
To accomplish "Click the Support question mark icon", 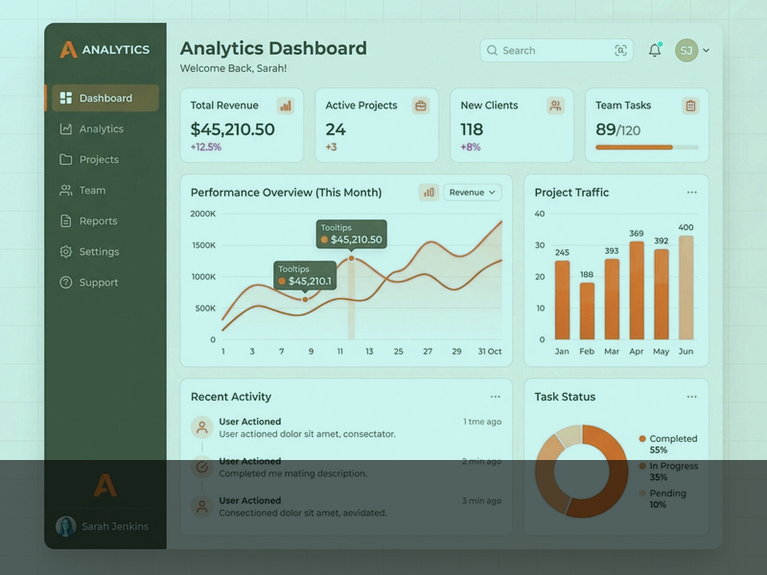I will click(65, 283).
